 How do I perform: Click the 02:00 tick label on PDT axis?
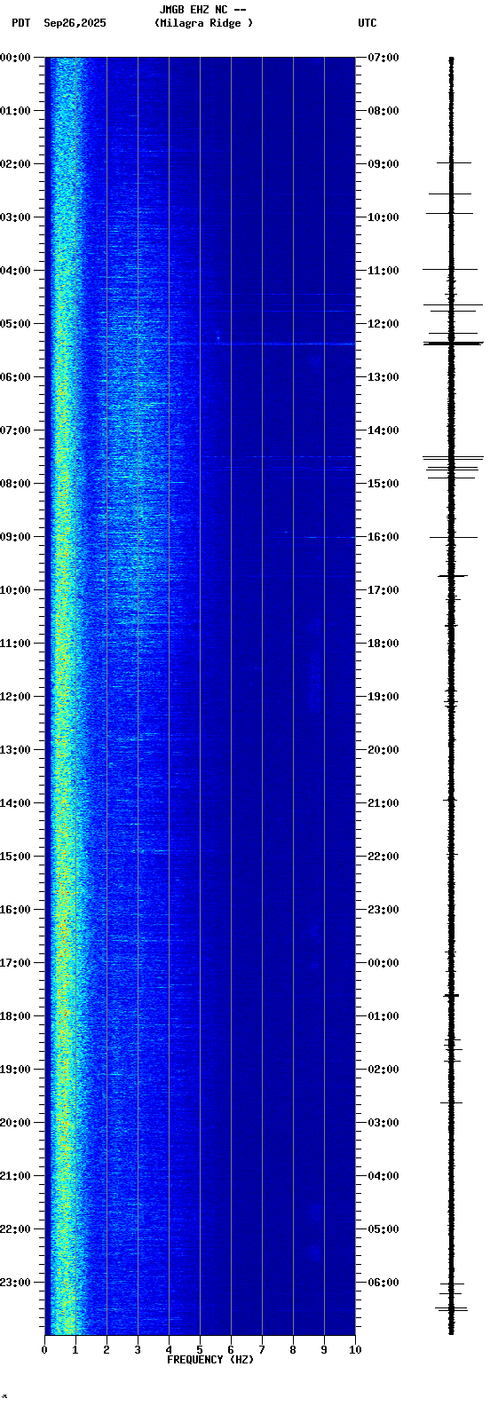point(15,164)
